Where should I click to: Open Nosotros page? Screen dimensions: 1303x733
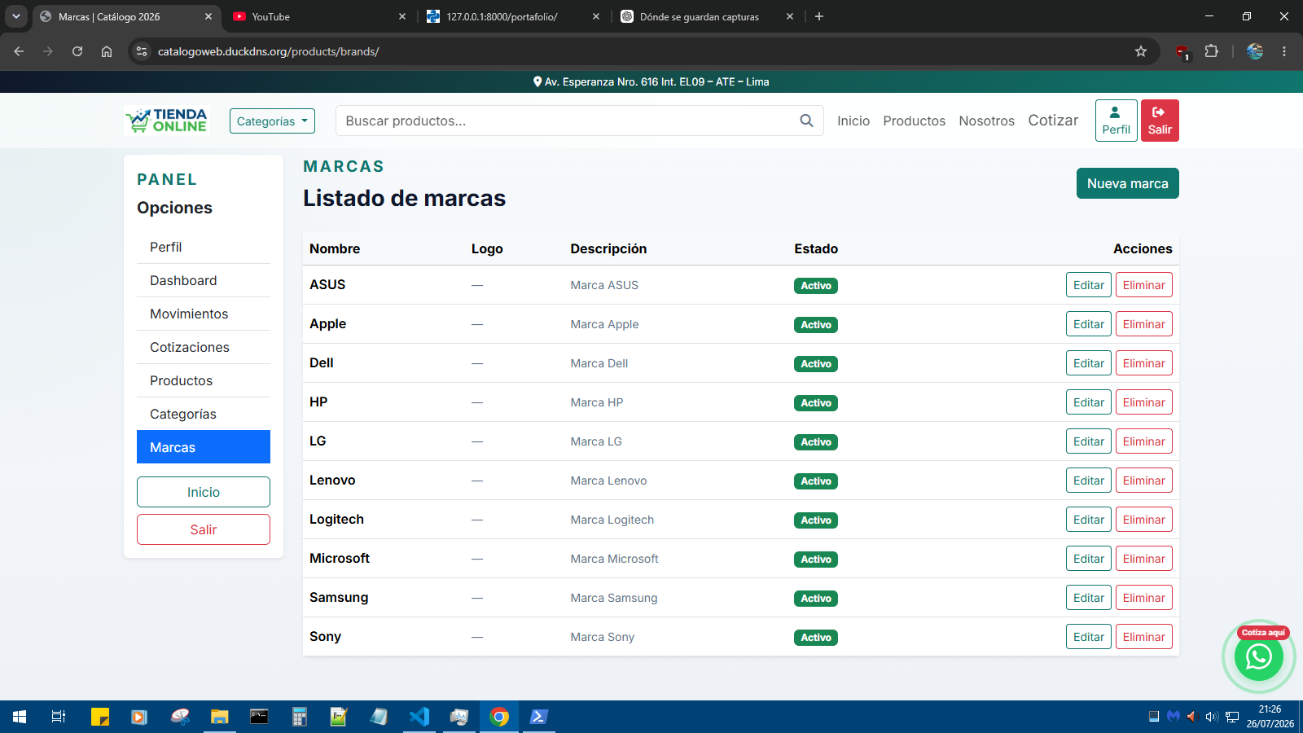click(x=986, y=121)
